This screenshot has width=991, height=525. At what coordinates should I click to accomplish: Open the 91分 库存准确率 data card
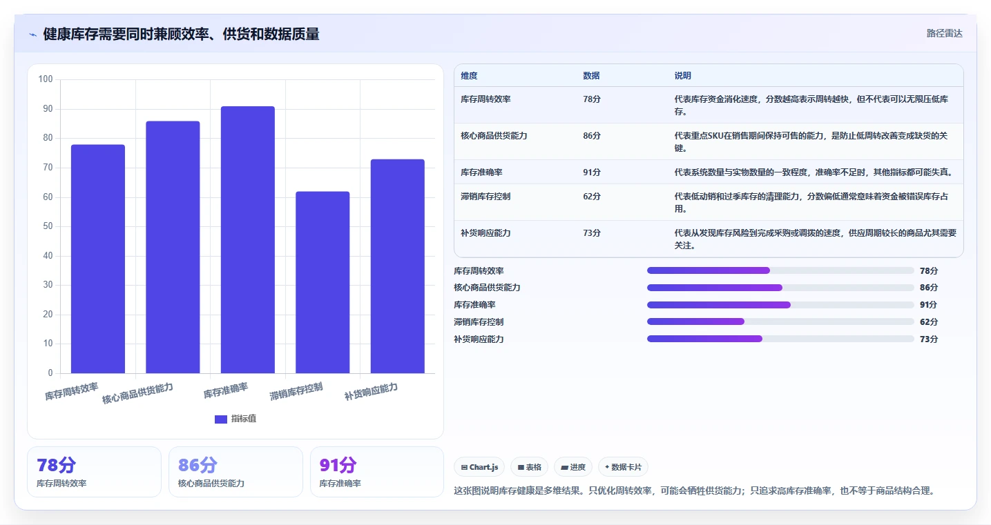[377, 472]
